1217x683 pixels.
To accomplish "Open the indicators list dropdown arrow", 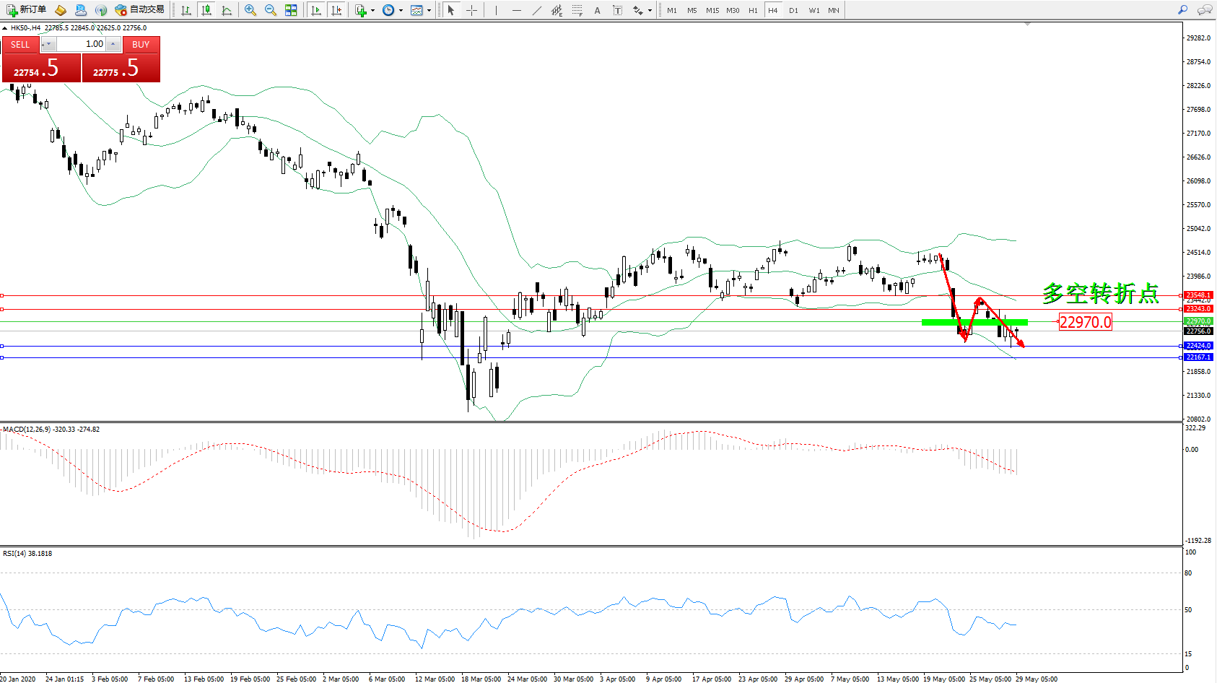I will 372,10.
